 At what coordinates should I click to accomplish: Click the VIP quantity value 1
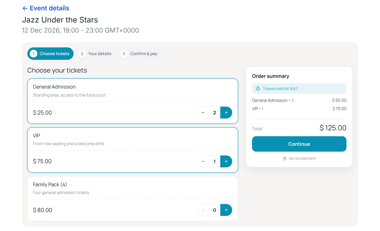(215, 161)
